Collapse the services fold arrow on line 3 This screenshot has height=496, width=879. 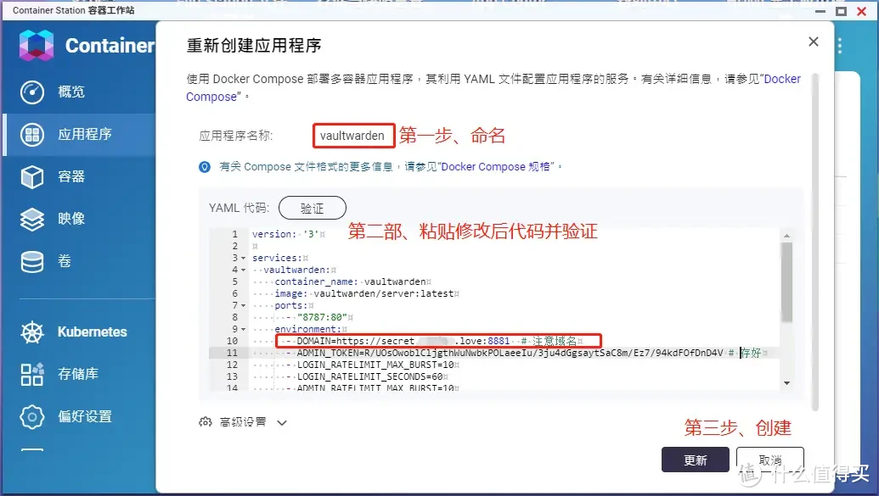(x=243, y=258)
